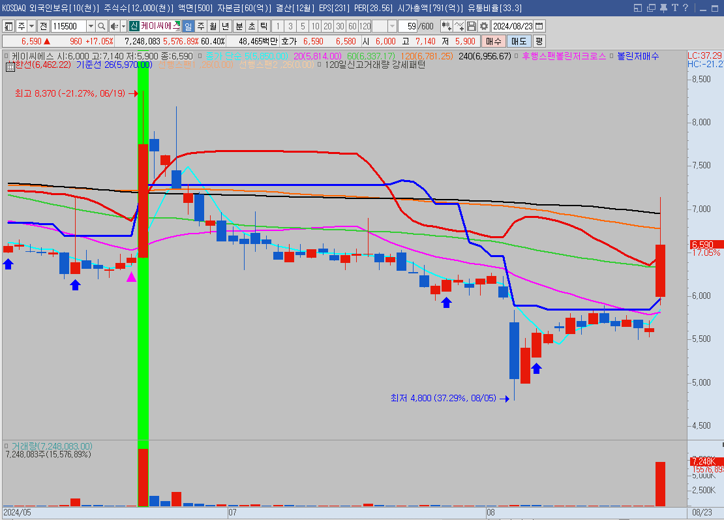Click the pin window icon in title bar
This screenshot has width=724, height=520.
click(663, 8)
